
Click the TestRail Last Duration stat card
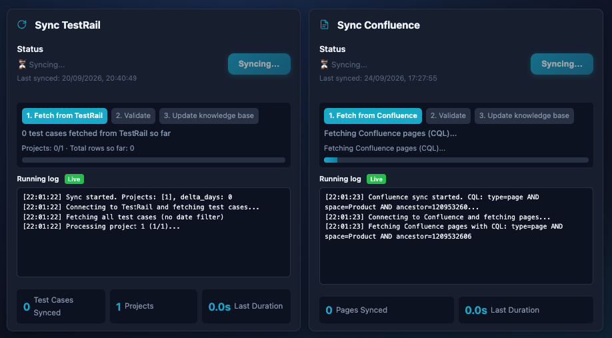[246, 307]
